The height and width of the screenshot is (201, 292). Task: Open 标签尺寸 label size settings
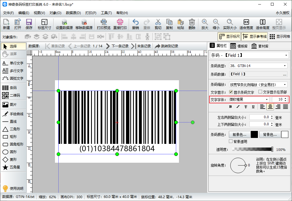44,24
